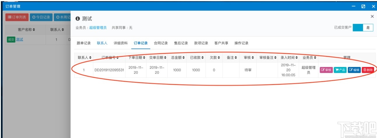Open salesperson link 超级管理员
The width and height of the screenshot is (377, 138).
[98, 28]
